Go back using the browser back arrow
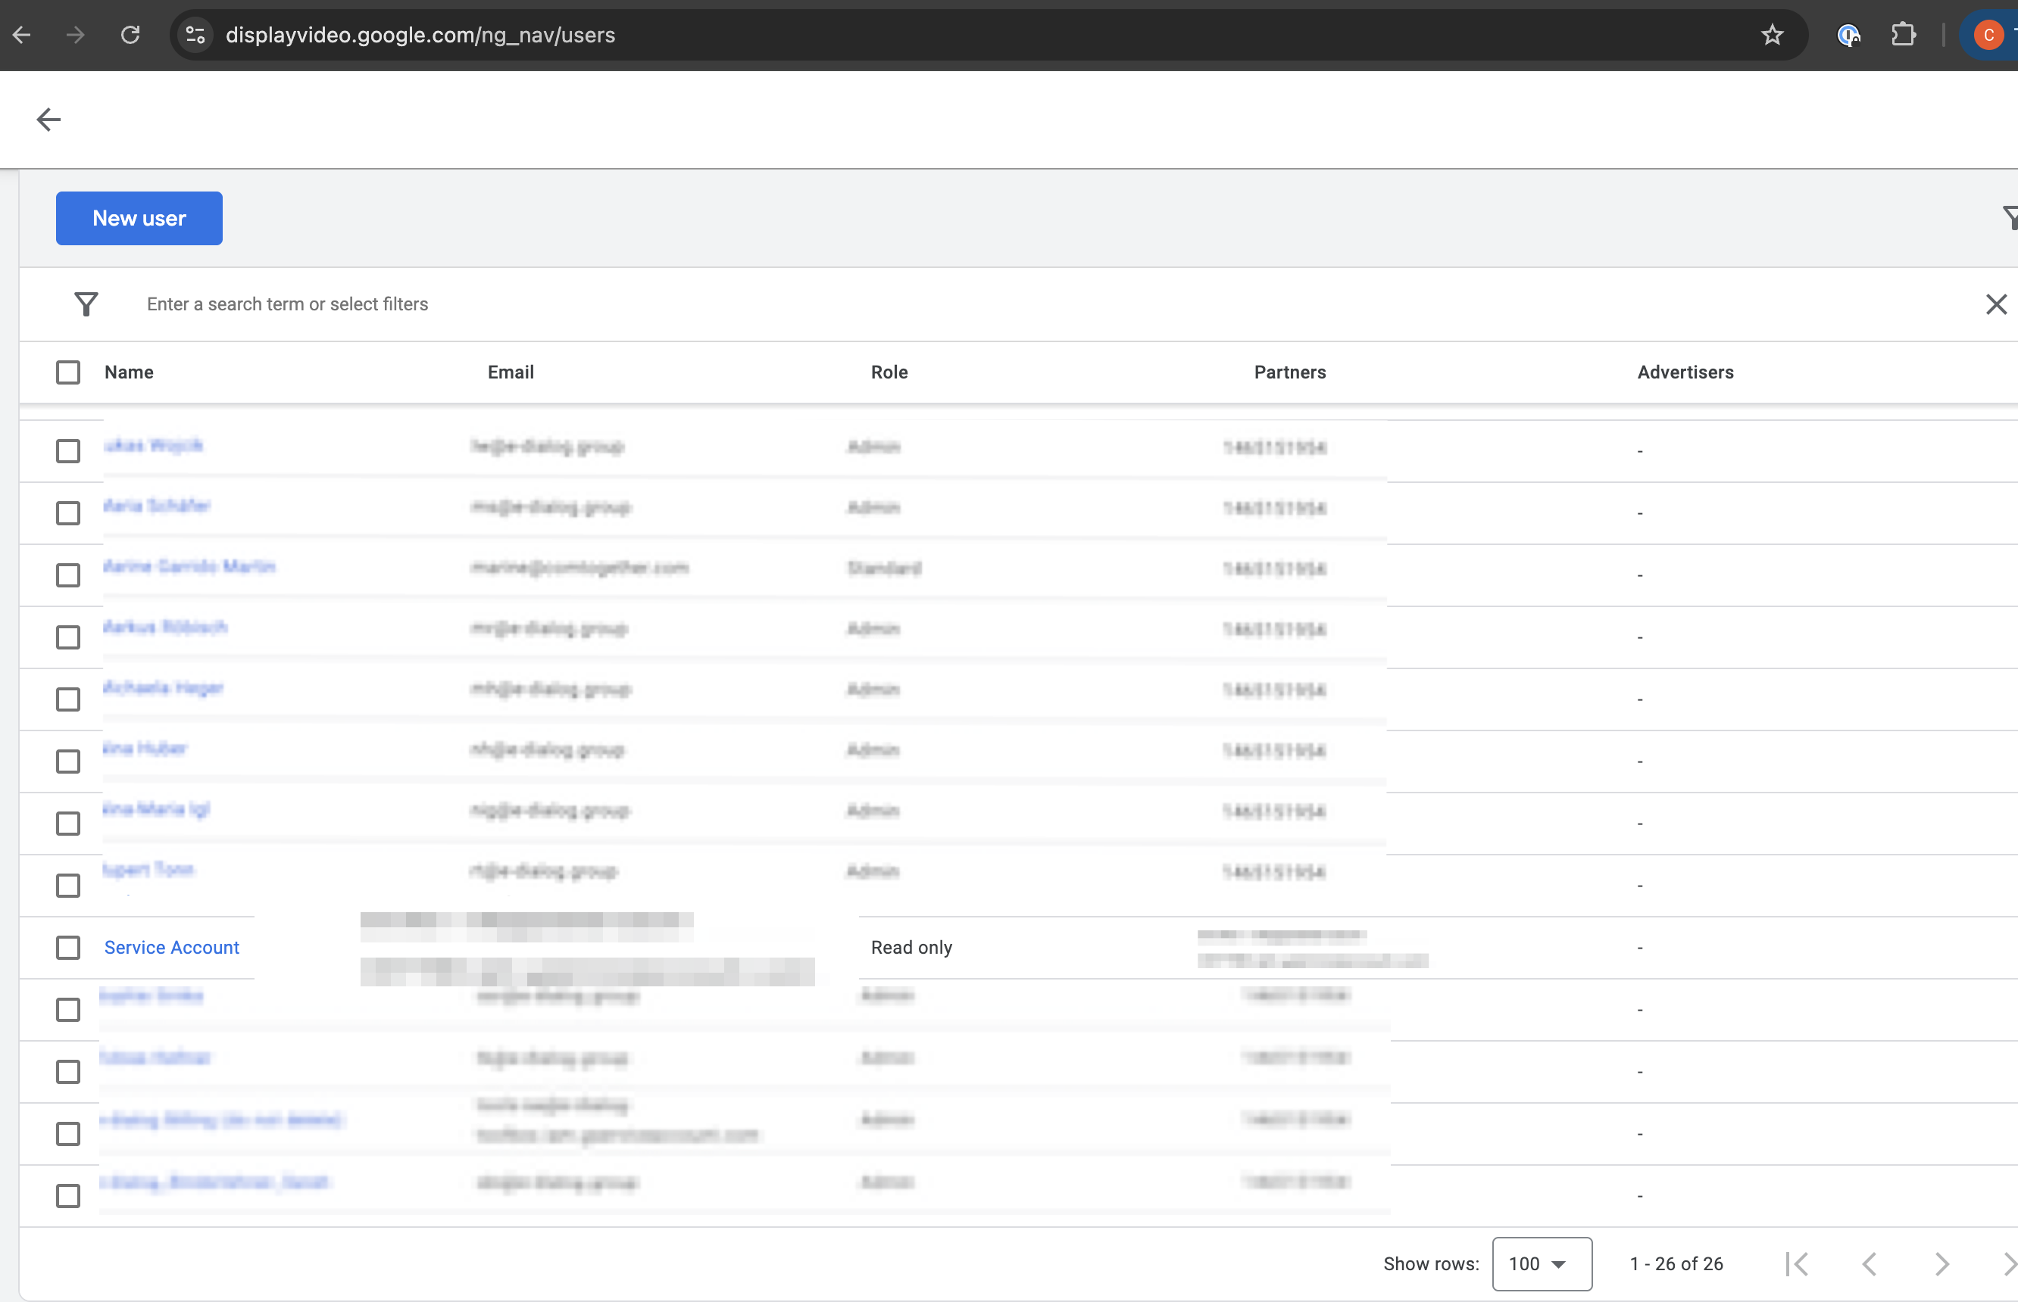 tap(22, 35)
